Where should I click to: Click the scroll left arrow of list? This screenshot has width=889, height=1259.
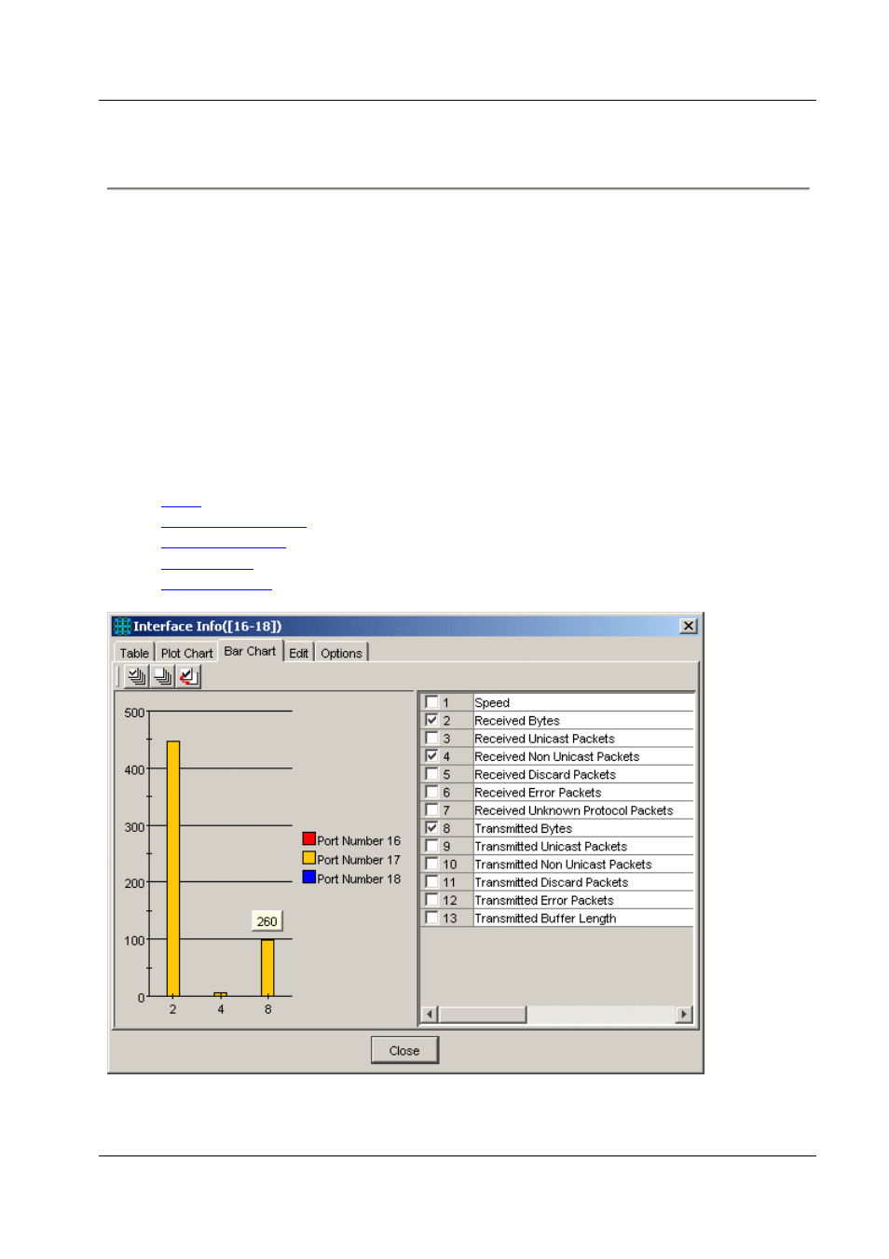pos(430,1015)
